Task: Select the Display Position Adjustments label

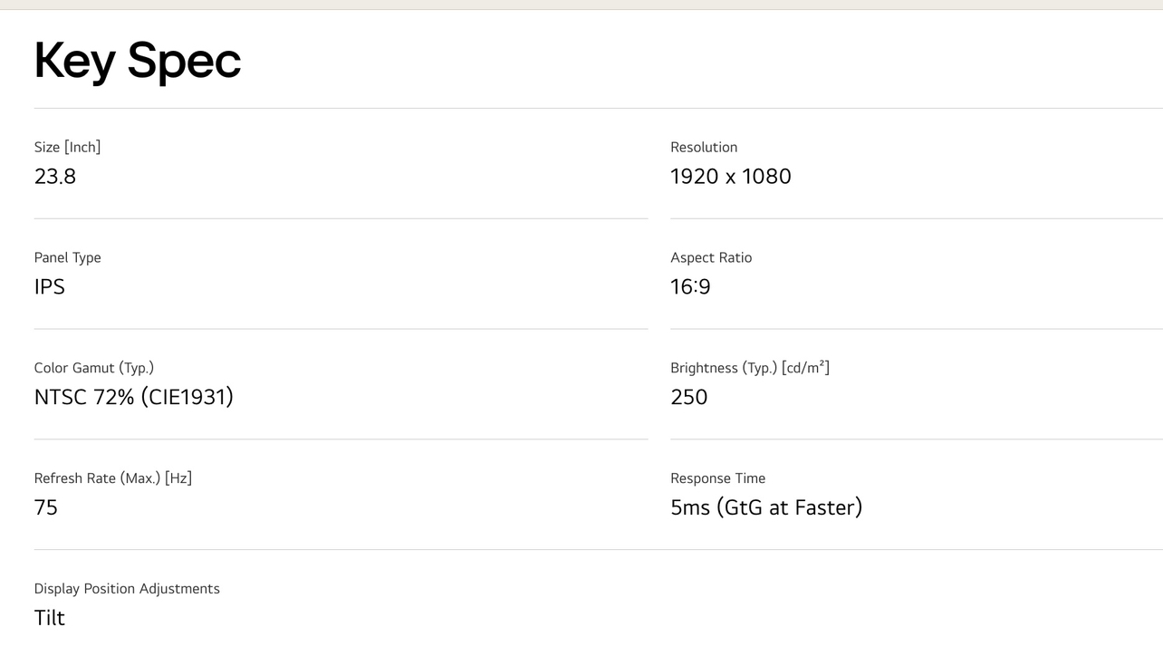Action: (x=127, y=589)
